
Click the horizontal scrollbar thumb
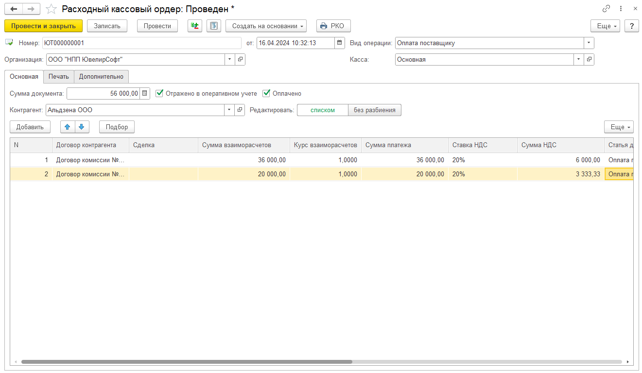coord(187,362)
